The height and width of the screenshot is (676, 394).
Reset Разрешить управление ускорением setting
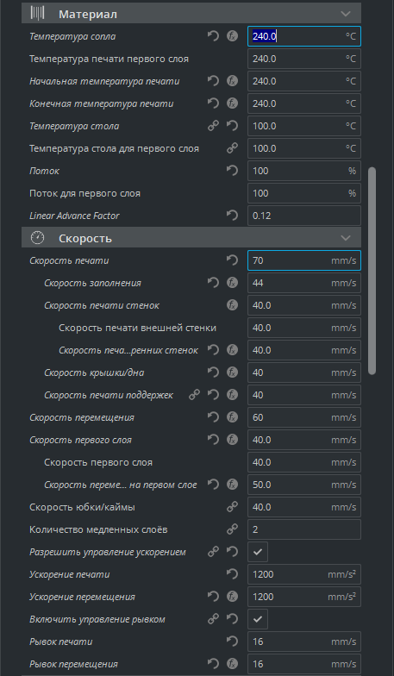[233, 552]
